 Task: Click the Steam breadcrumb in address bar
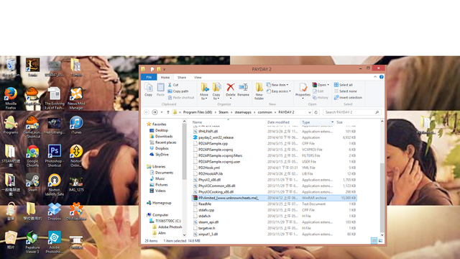(x=224, y=112)
